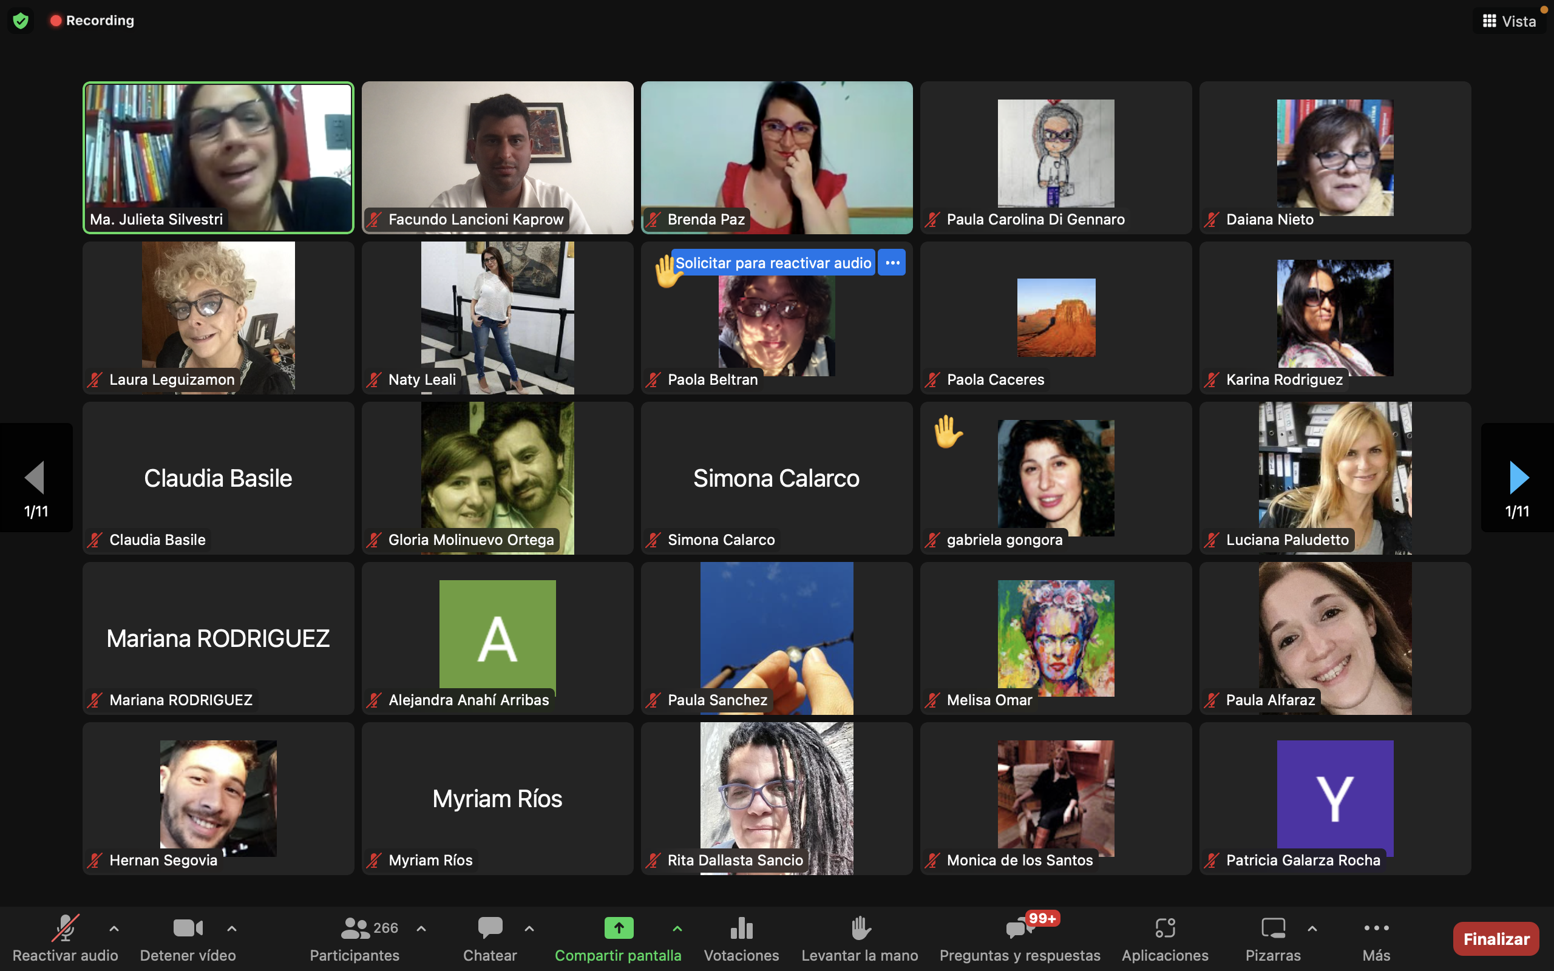Expand the arrow beside Chatear
Viewport: 1554px width, 971px height.
[x=529, y=928]
